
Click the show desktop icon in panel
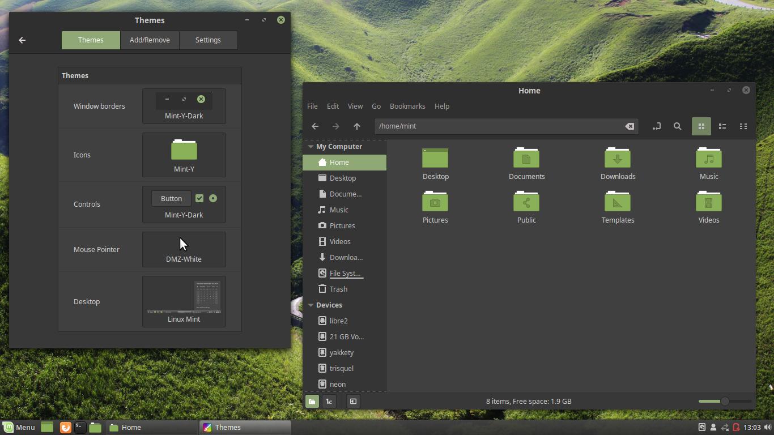(x=47, y=428)
